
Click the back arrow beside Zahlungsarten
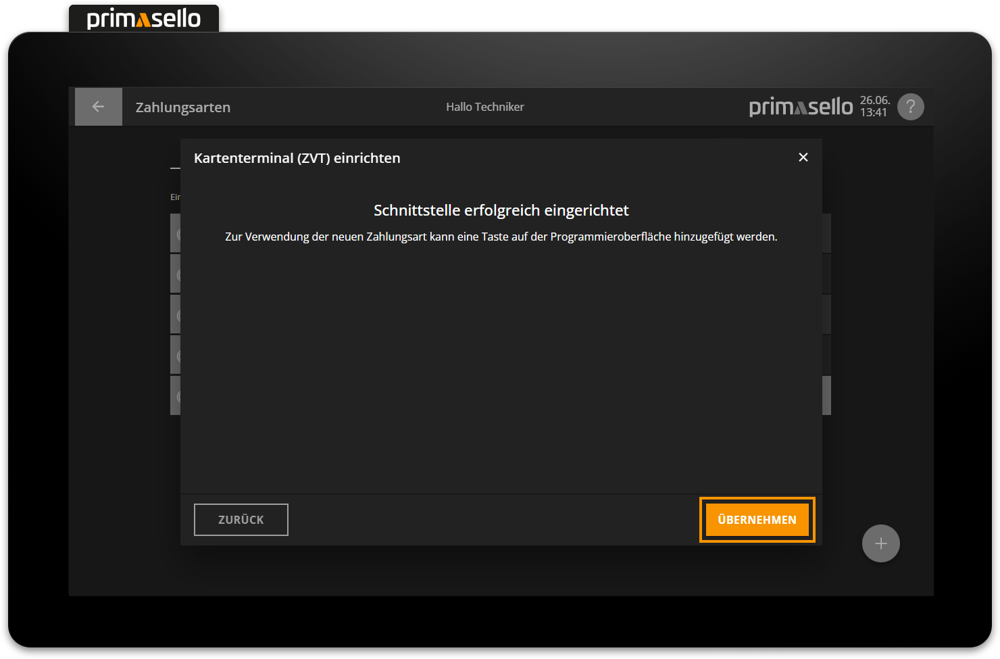(99, 107)
